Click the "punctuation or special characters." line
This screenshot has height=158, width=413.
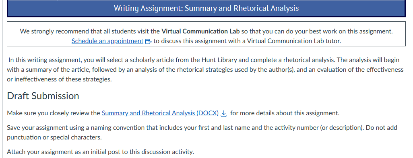tap(54, 137)
